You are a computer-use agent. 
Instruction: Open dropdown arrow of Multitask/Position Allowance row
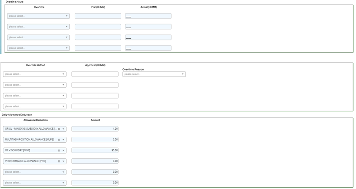click(x=64, y=140)
